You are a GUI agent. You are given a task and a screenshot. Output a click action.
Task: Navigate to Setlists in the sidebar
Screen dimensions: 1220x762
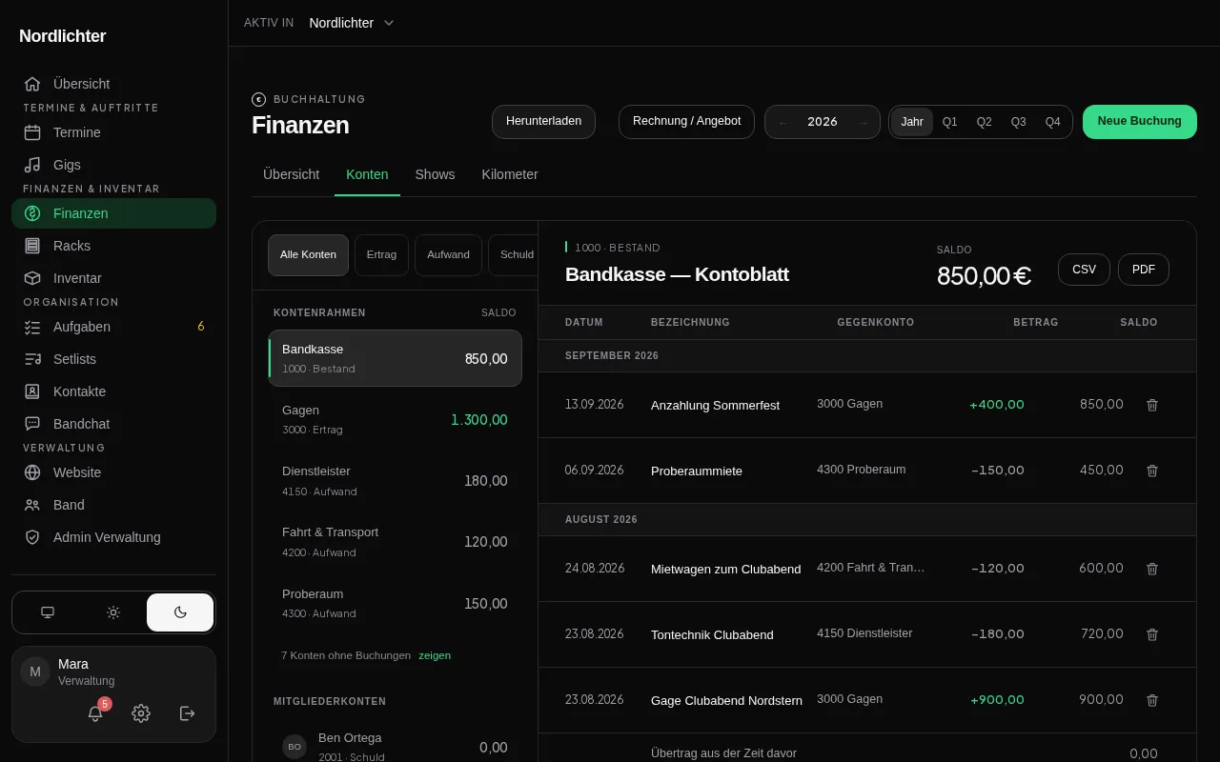click(x=114, y=359)
